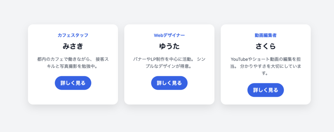
Task: Click みさき's description about working in a cafe
Action: [x=73, y=63]
